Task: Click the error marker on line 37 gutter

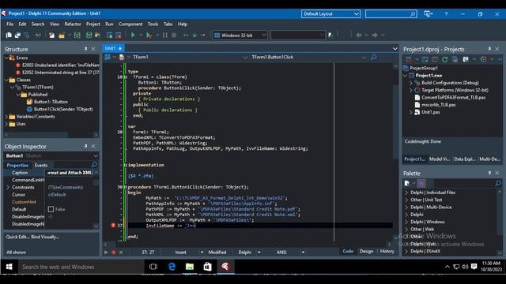Action: 113,226
